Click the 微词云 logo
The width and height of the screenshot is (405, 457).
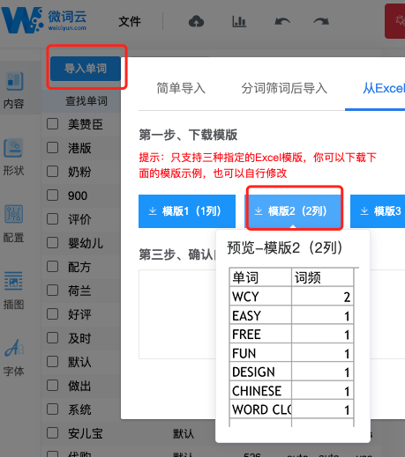[x=44, y=20]
